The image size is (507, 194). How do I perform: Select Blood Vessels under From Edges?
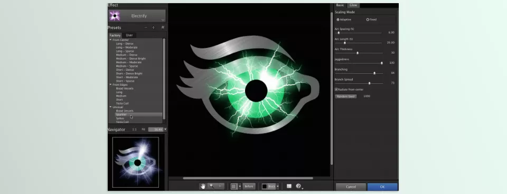(125, 89)
